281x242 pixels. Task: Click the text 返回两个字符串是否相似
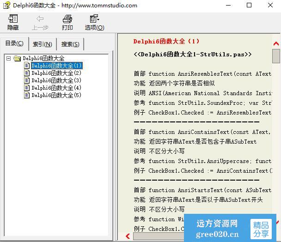pos(182,83)
